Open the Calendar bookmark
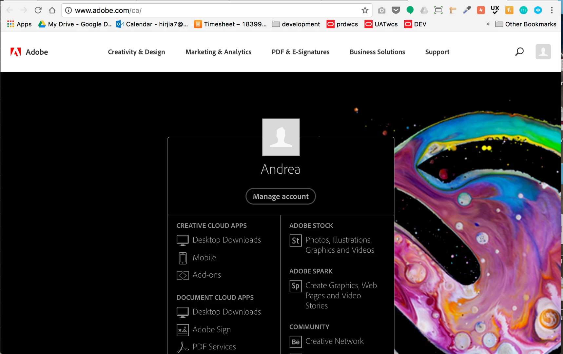 [x=152, y=24]
